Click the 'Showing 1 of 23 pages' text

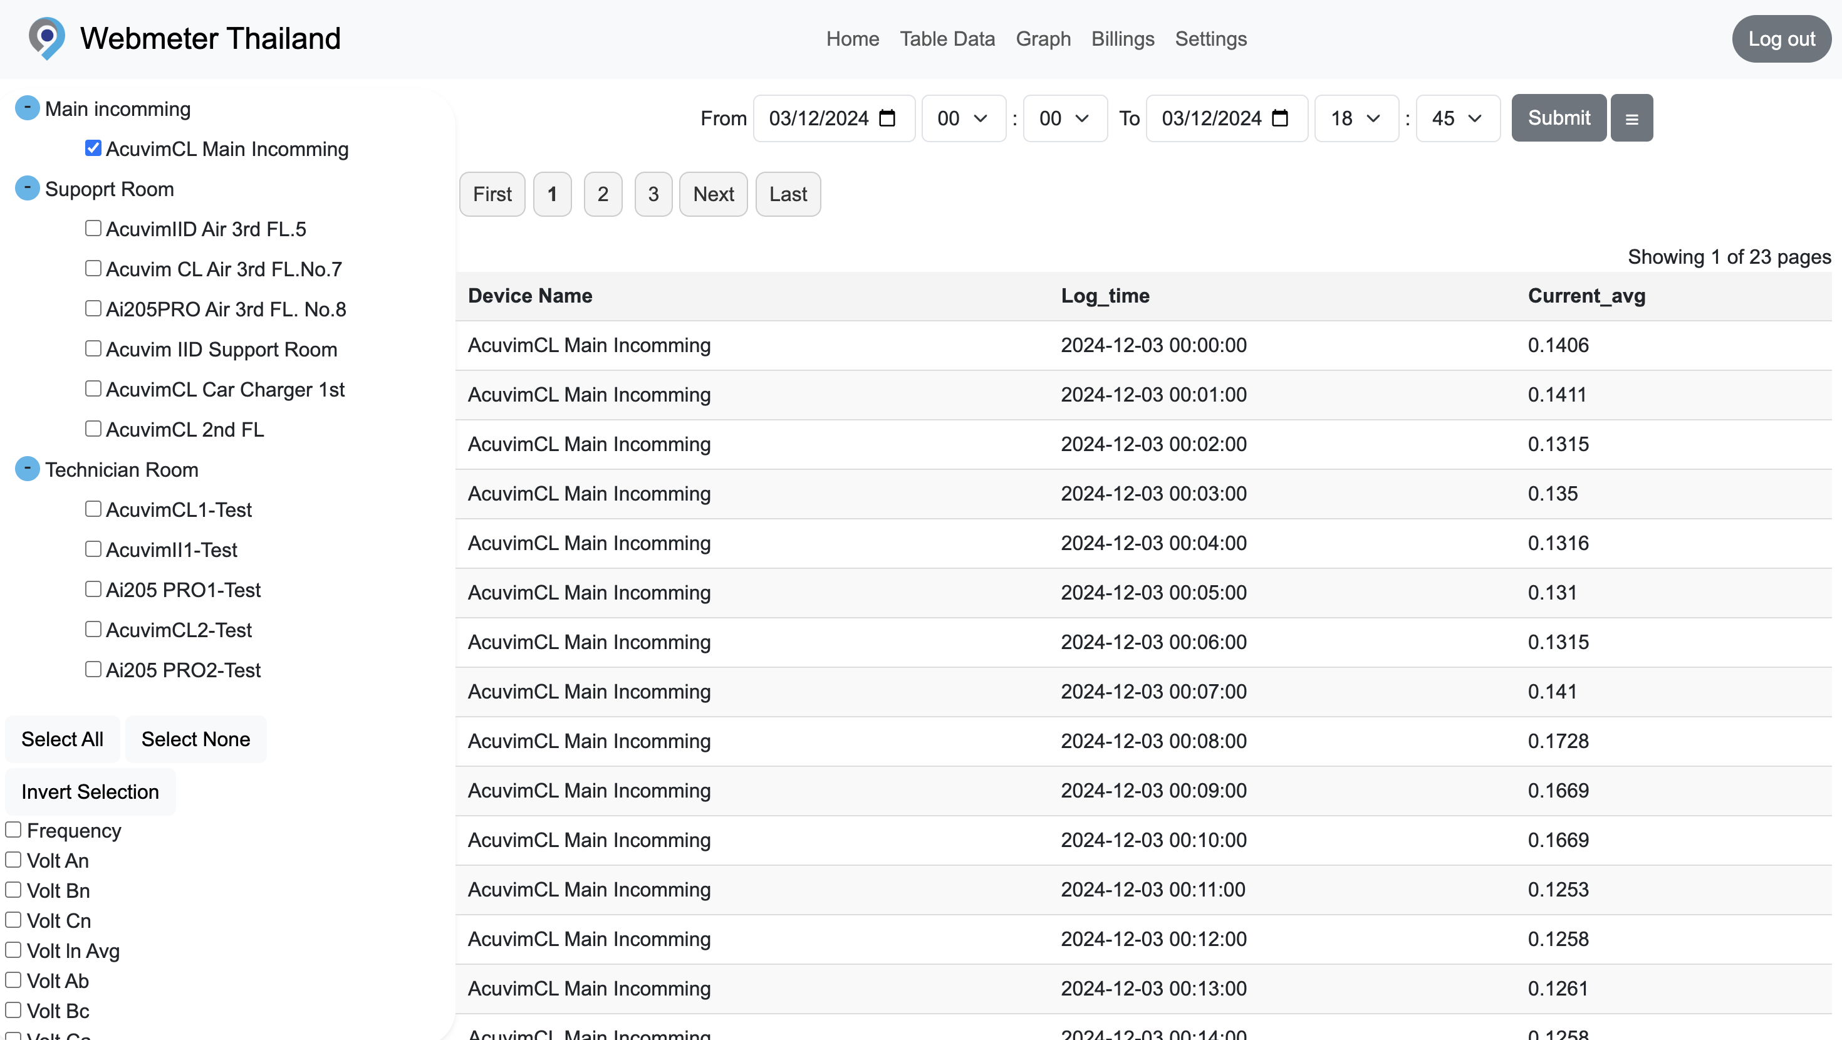(x=1729, y=257)
